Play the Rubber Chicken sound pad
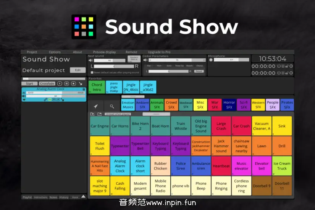This screenshot has width=315, height=210. pos(160,166)
